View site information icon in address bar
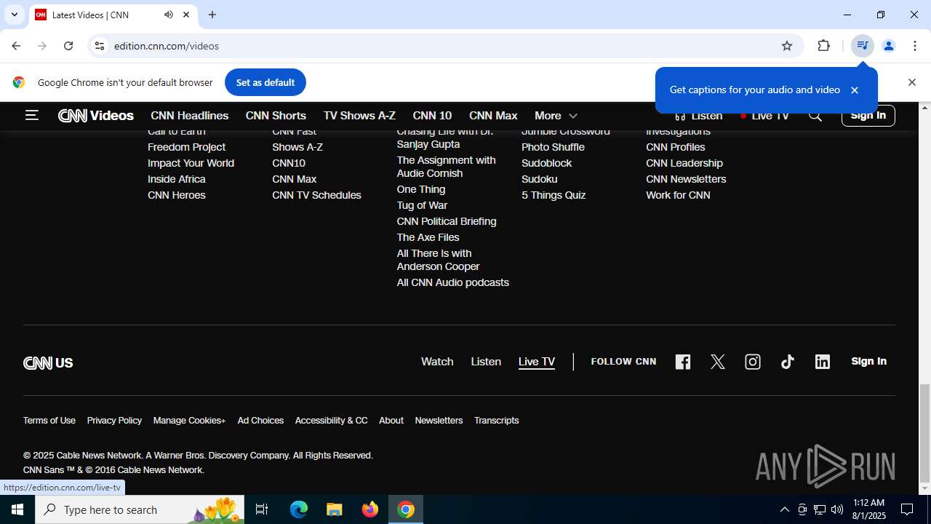This screenshot has height=524, width=931. point(100,46)
